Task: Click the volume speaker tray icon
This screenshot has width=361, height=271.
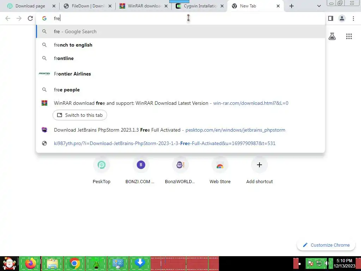Action: click(327, 263)
